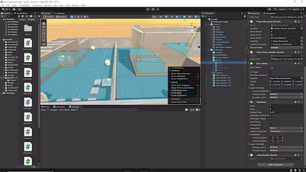Click the Add Component button
Viewport: 306px width, 172px height.
[x=275, y=164]
